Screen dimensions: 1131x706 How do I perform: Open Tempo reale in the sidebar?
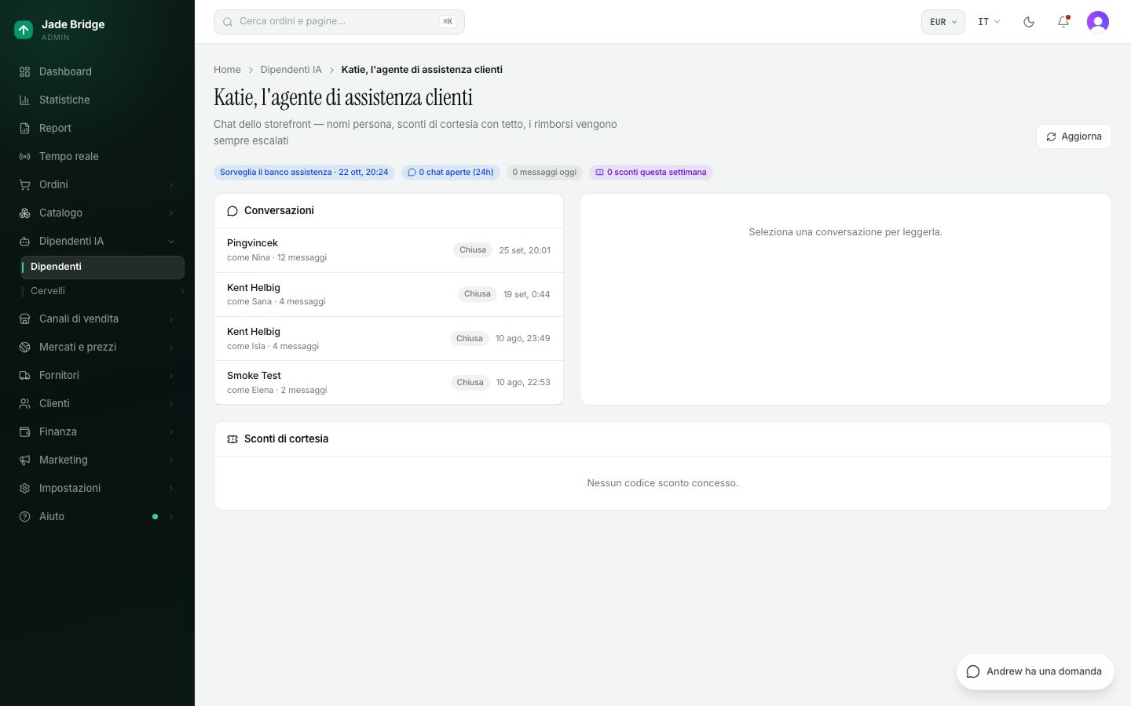(97, 156)
